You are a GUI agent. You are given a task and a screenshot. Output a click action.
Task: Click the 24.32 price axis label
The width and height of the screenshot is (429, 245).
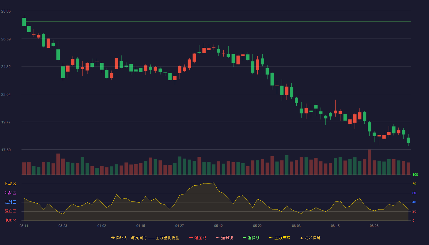click(6, 66)
